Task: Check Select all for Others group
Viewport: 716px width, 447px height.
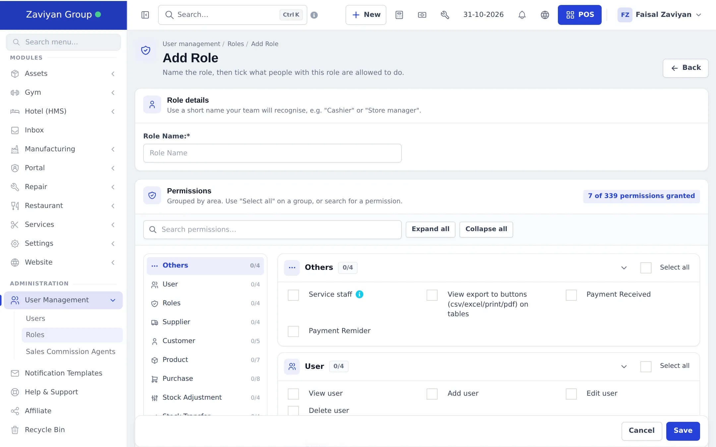Action: 646,268
